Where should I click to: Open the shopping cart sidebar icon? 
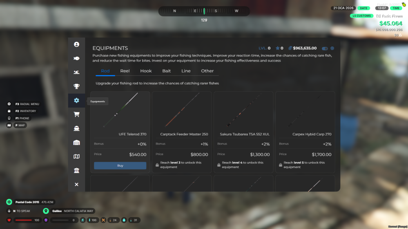(76, 114)
